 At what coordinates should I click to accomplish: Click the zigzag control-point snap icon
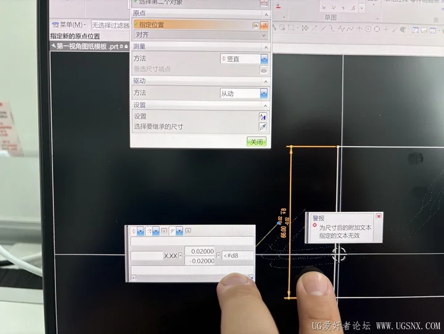point(342,28)
